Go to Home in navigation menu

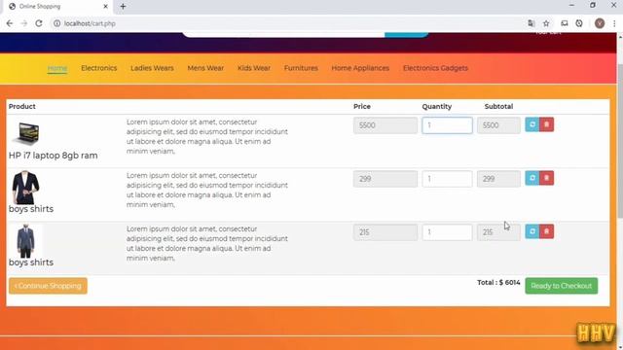pyautogui.click(x=57, y=68)
